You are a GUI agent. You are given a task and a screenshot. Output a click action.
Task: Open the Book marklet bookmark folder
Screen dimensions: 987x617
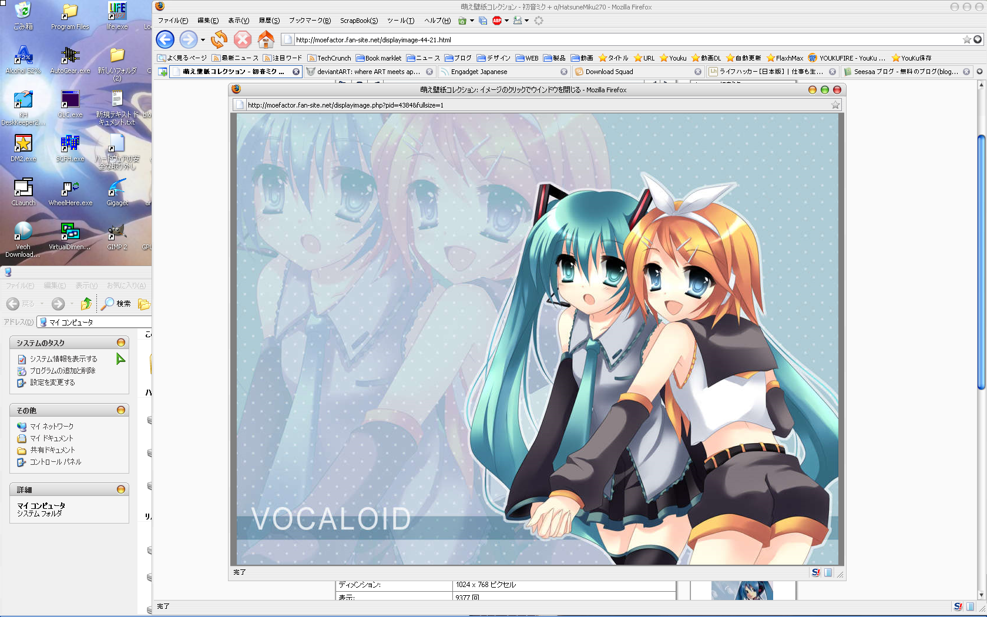point(379,58)
